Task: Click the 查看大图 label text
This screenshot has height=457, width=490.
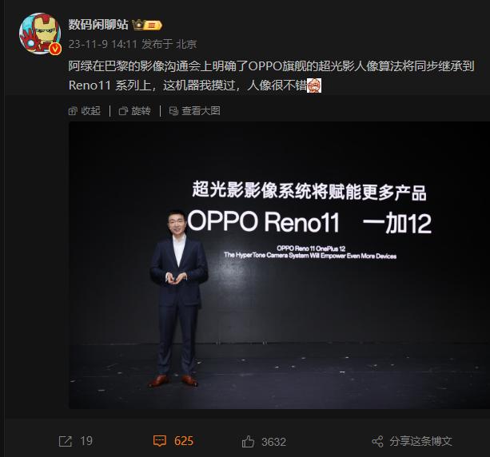Action: click(x=201, y=110)
